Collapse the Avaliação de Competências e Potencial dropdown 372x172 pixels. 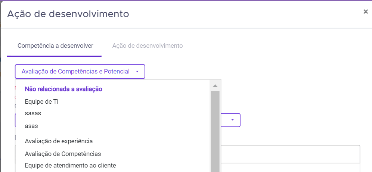tap(80, 71)
